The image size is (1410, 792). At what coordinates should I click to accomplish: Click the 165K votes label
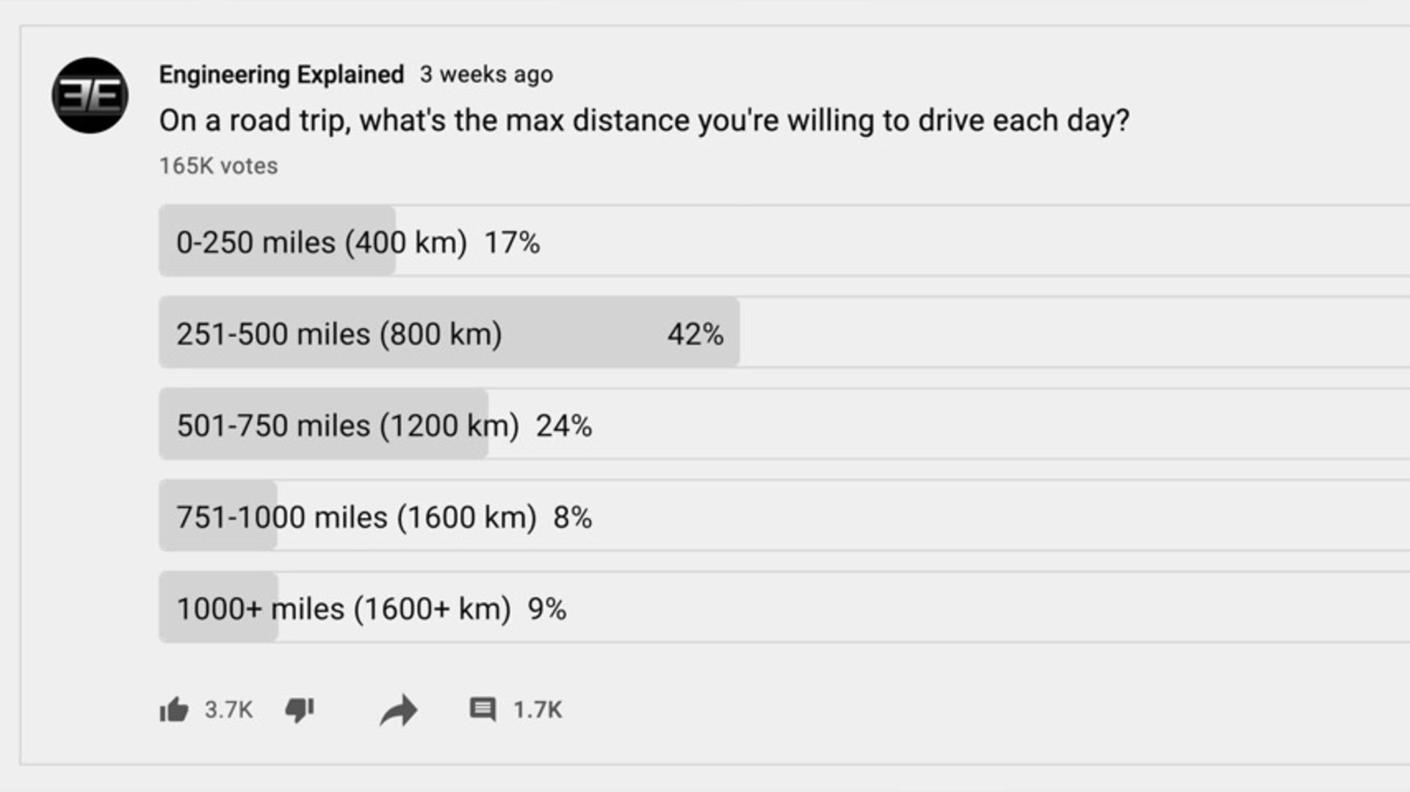[218, 166]
